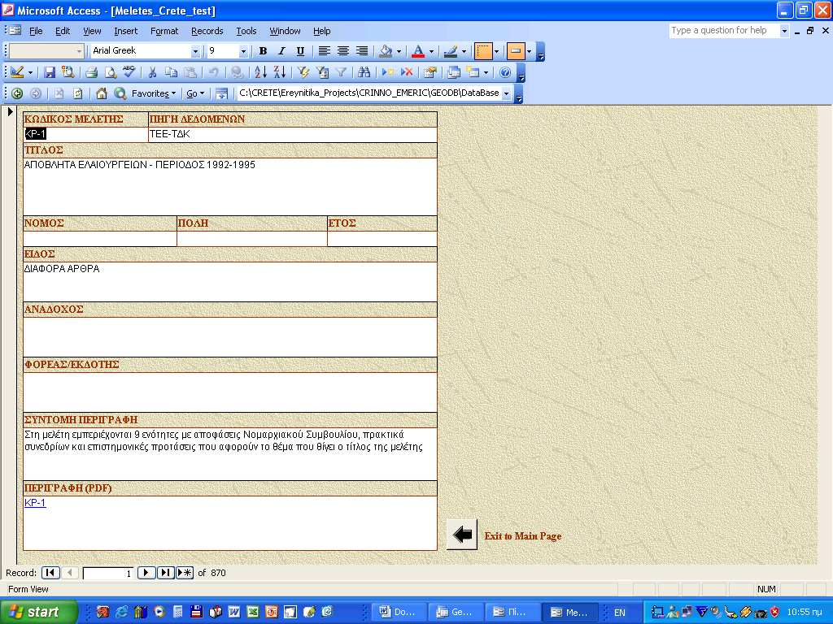
Task: Add a new record from navigation bar
Action: click(185, 573)
